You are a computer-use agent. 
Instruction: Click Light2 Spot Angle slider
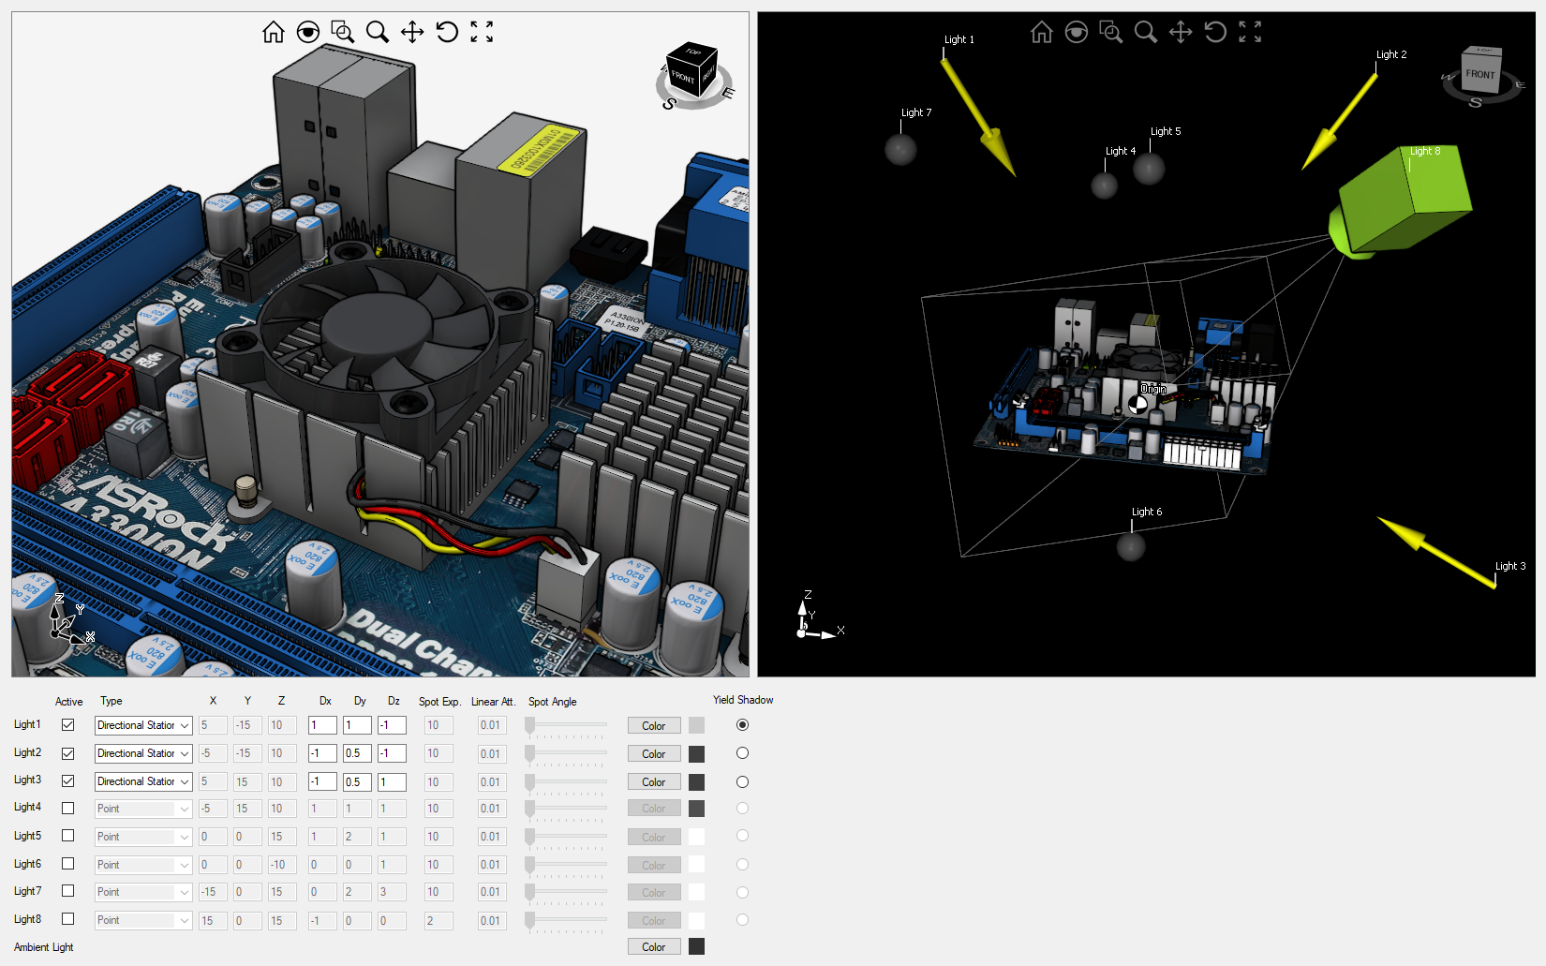coord(566,754)
